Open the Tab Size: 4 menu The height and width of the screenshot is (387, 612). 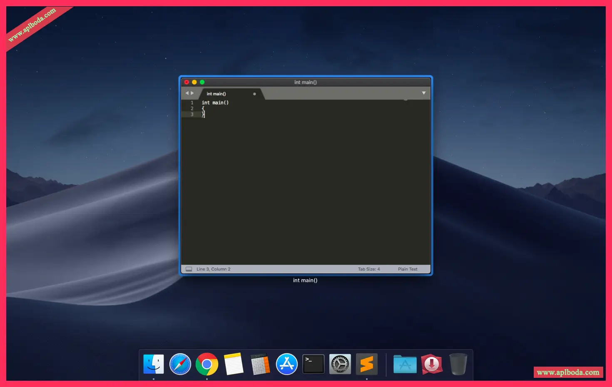(369, 269)
